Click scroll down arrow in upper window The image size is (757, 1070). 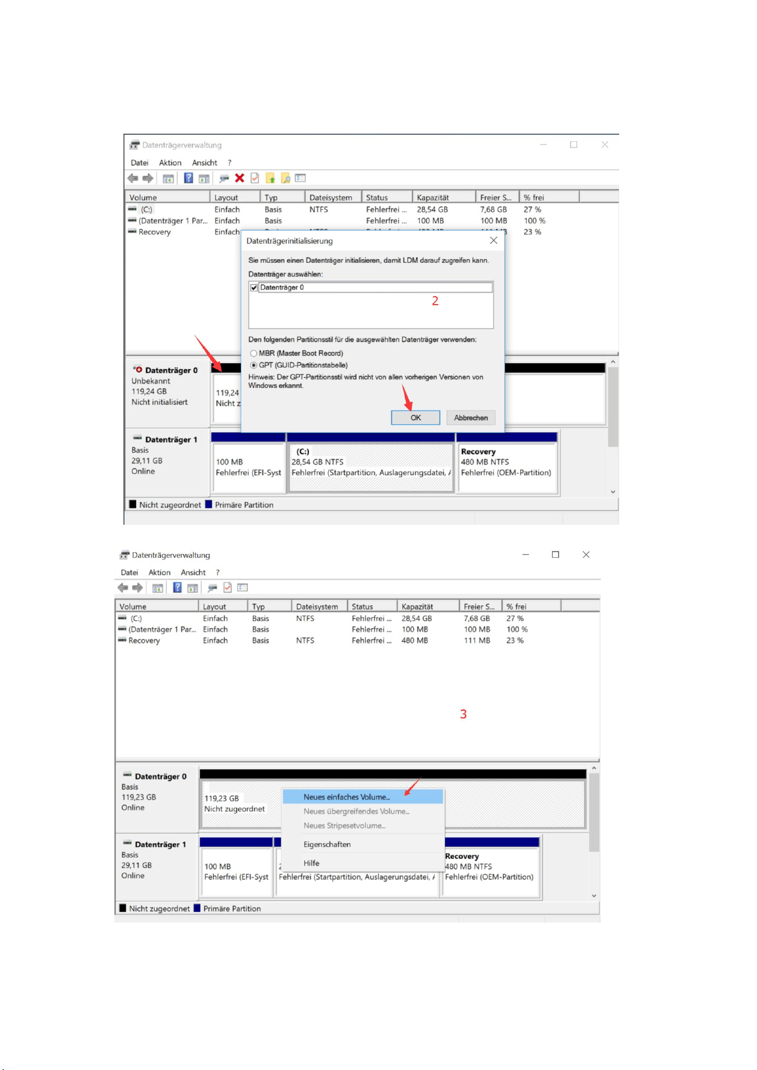[613, 492]
